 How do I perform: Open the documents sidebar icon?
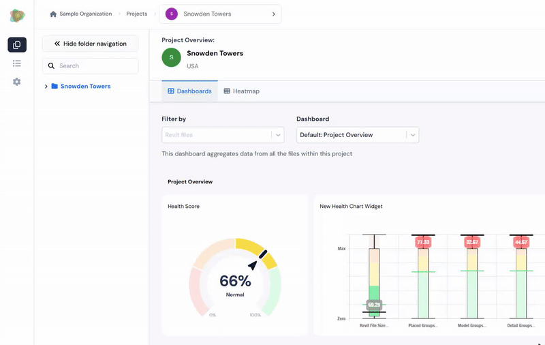[x=17, y=45]
